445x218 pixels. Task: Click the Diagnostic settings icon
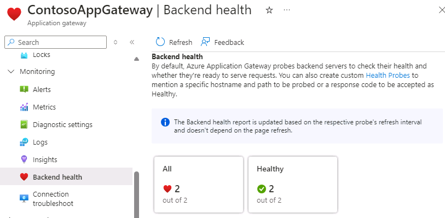24,125
